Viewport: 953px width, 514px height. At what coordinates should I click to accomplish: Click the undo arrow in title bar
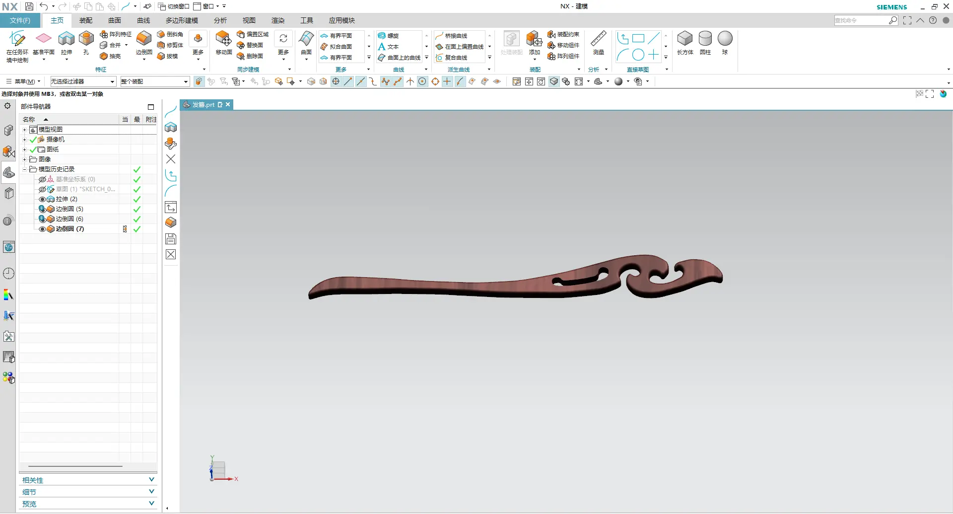tap(44, 6)
